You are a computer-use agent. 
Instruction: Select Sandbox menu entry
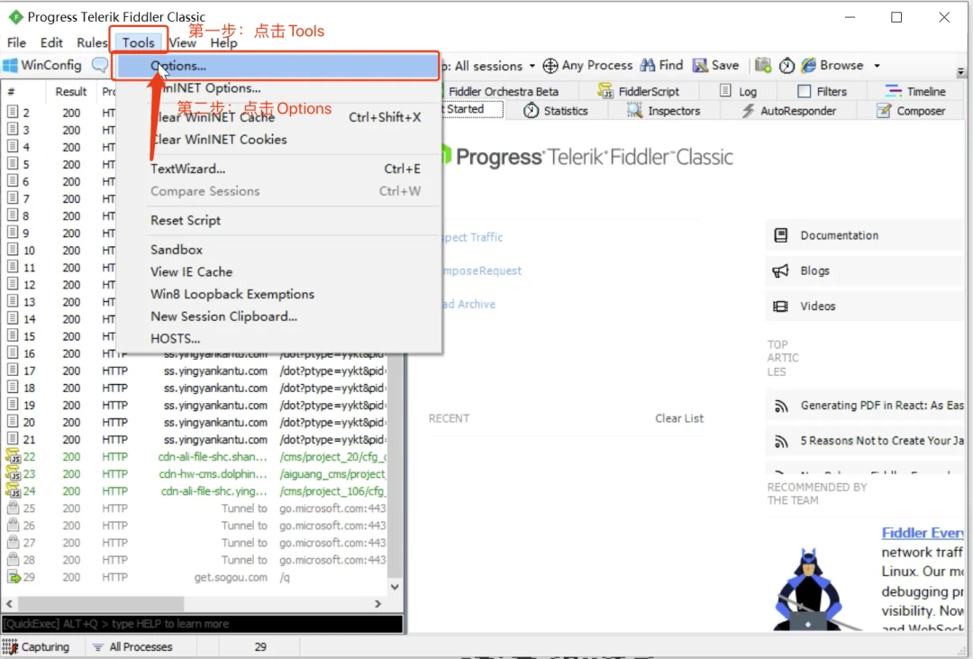277,249
